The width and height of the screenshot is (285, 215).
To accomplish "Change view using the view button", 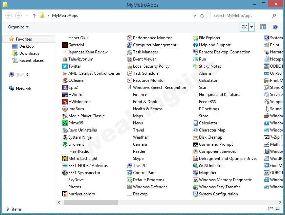I will 244,27.
